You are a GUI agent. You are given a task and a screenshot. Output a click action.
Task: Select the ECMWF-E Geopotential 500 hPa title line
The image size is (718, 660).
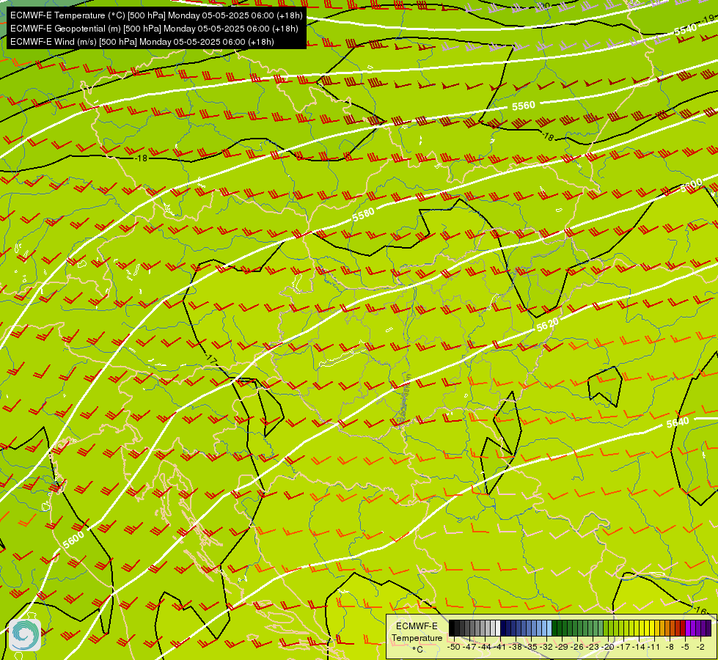point(154,29)
